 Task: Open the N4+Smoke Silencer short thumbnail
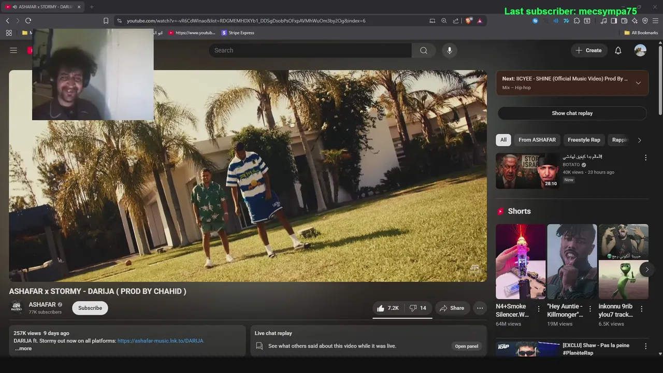(521, 261)
